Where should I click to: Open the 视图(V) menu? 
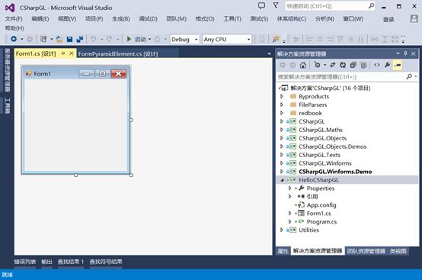67,19
